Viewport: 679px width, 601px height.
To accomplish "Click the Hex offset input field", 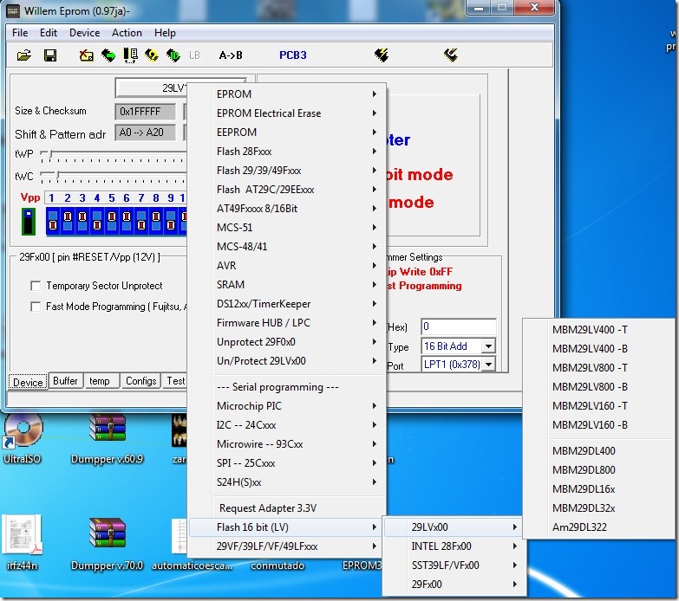I will coord(458,326).
